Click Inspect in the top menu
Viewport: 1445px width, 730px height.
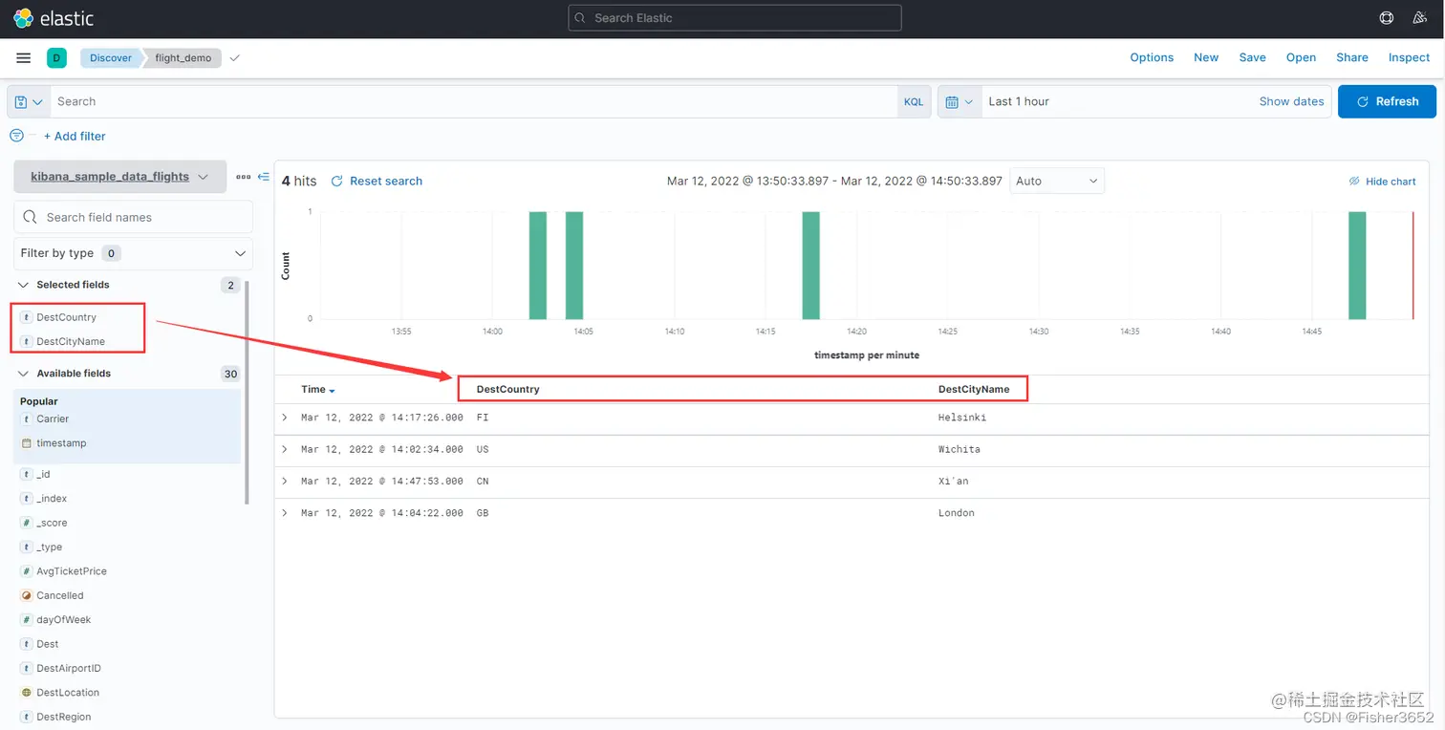pyautogui.click(x=1409, y=57)
